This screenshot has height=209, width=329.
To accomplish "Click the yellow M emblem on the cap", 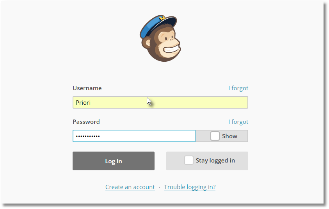I will pos(162,18).
